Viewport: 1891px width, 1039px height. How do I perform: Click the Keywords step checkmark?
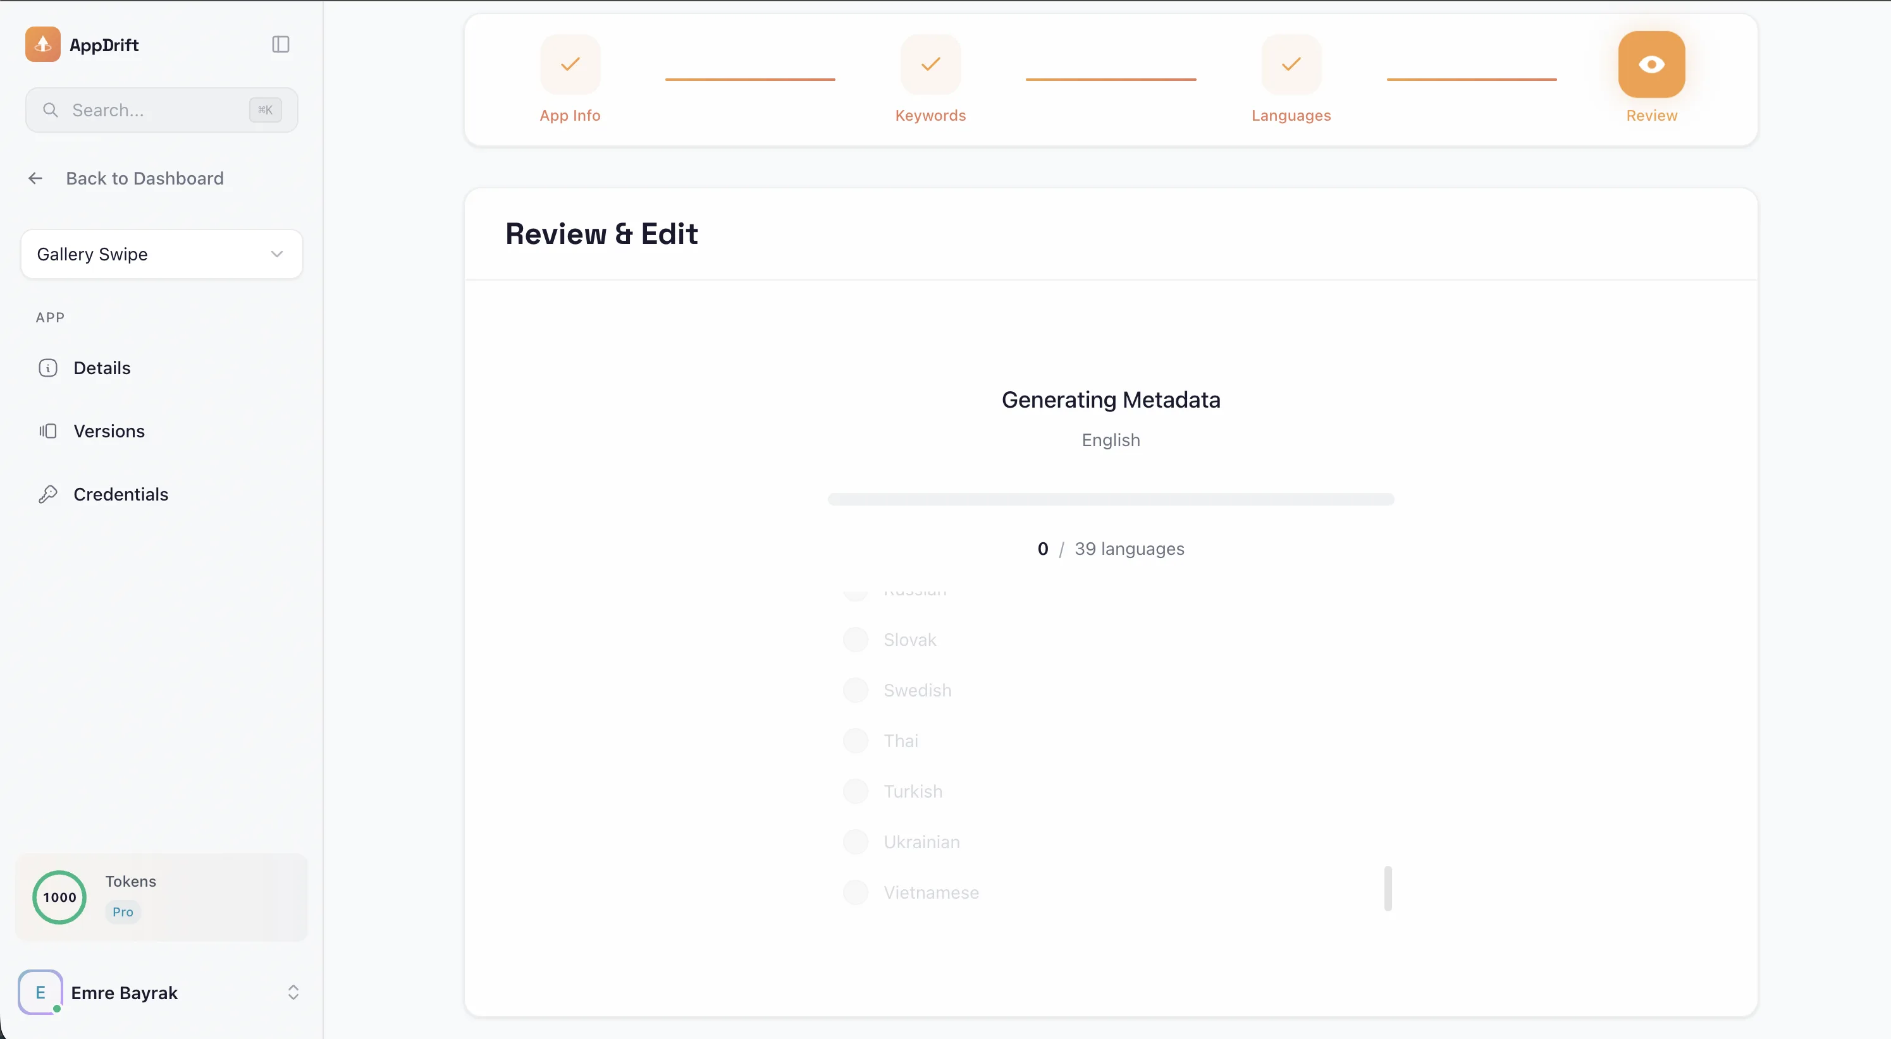931,64
